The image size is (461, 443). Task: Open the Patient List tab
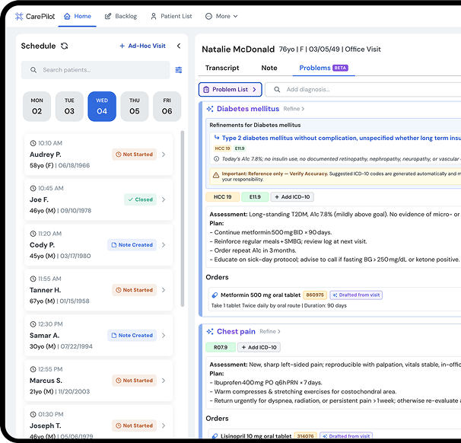tap(171, 16)
